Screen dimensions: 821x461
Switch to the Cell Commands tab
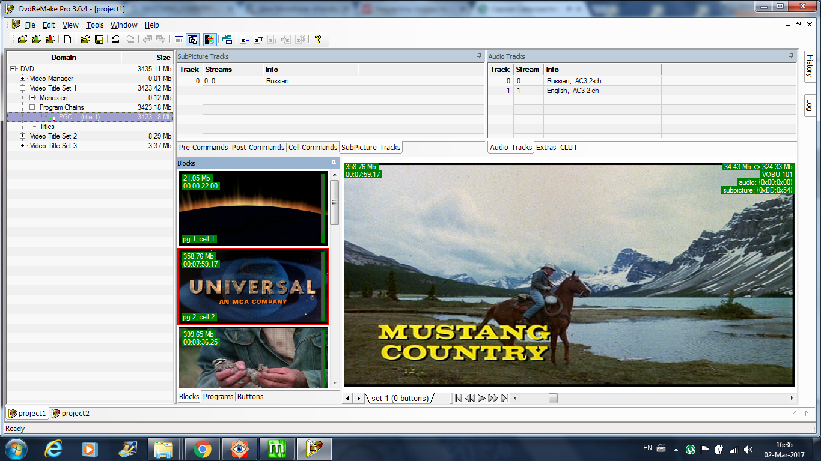coord(313,148)
